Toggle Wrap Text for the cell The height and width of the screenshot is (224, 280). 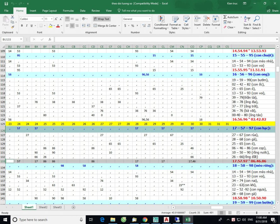[x=101, y=19]
